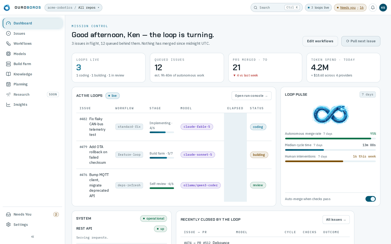
Task: Click claude-fable-5 model chip
Action: tap(197, 127)
